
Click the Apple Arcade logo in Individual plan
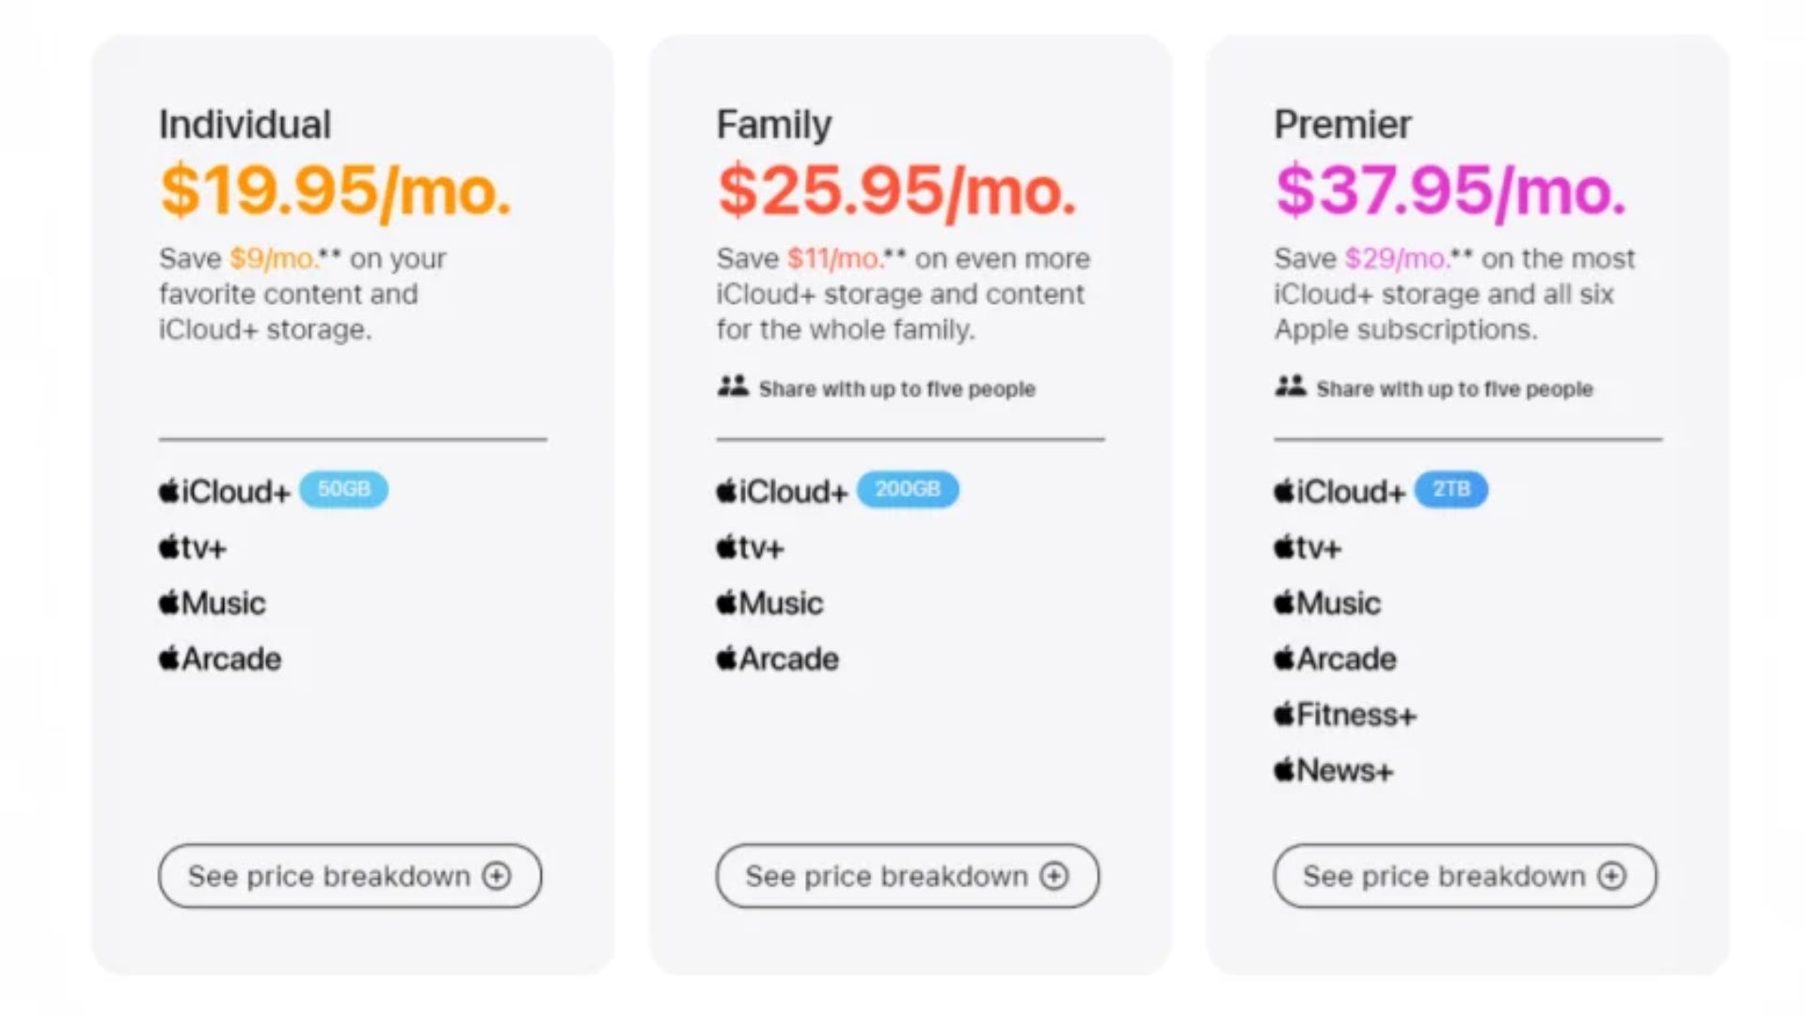pos(219,659)
